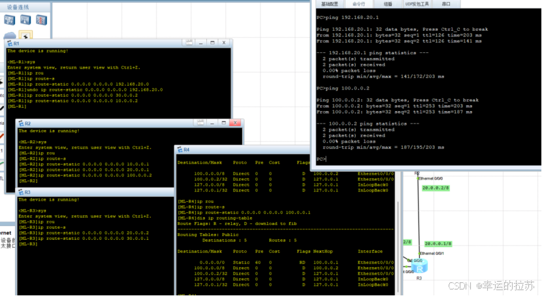This screenshot has width=542, height=296.
Task: Close the R1 terminal window
Action: [x=224, y=42]
